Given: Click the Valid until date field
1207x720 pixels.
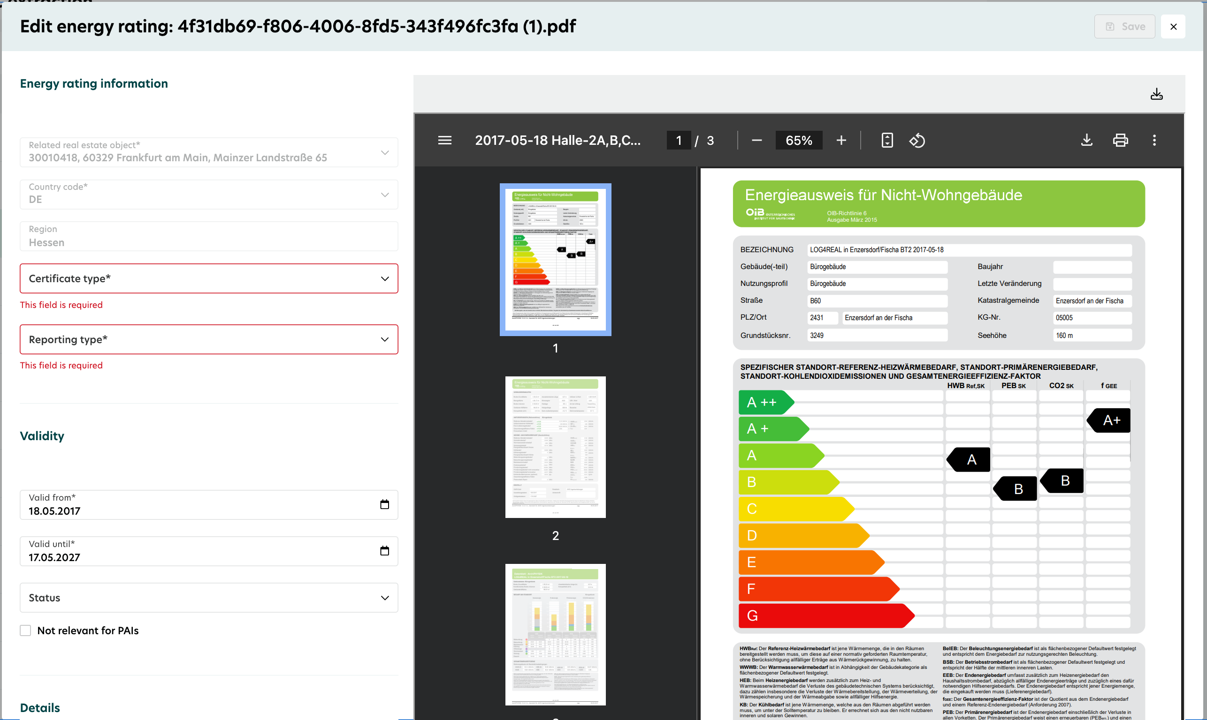Looking at the screenshot, I should pyautogui.click(x=209, y=551).
